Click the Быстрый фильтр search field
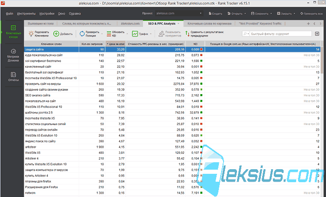326x197 pixels. (281, 33)
